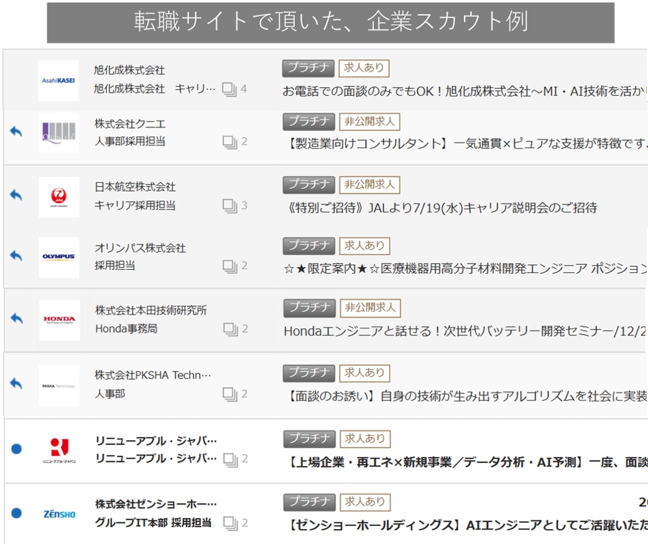Open the 製造業向けコンサルタント scout message
The width and height of the screenshot is (648, 544).
point(466,144)
